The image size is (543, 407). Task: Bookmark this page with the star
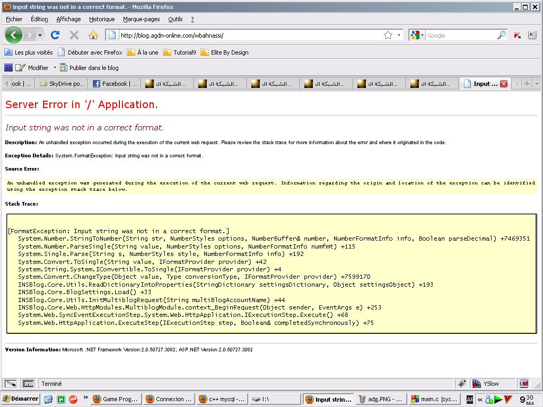pyautogui.click(x=388, y=35)
